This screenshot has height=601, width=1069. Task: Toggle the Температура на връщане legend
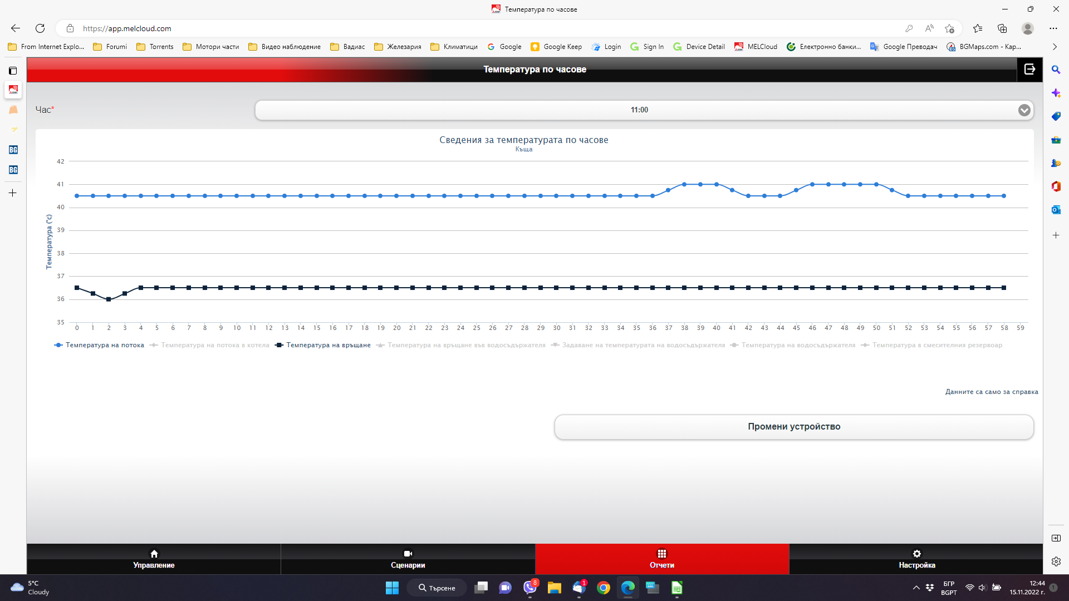tap(327, 345)
